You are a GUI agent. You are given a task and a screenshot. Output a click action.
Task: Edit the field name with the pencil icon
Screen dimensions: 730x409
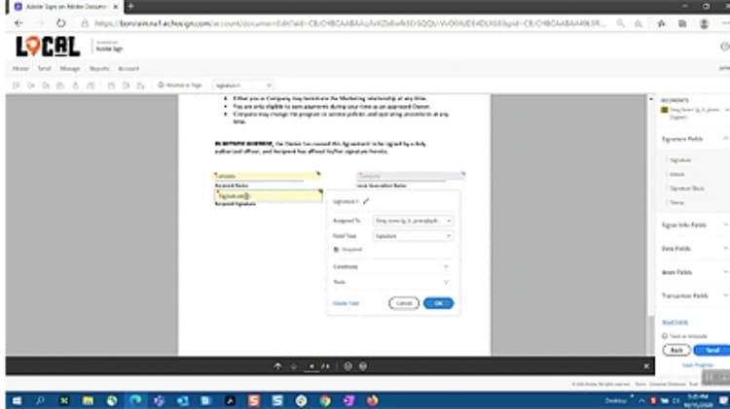[366, 201]
